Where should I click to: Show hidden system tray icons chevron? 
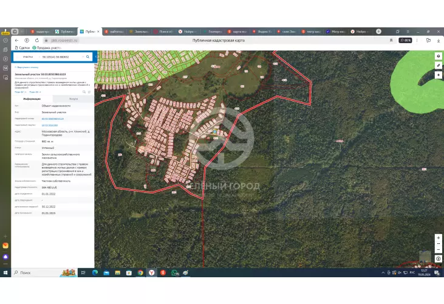point(383,272)
